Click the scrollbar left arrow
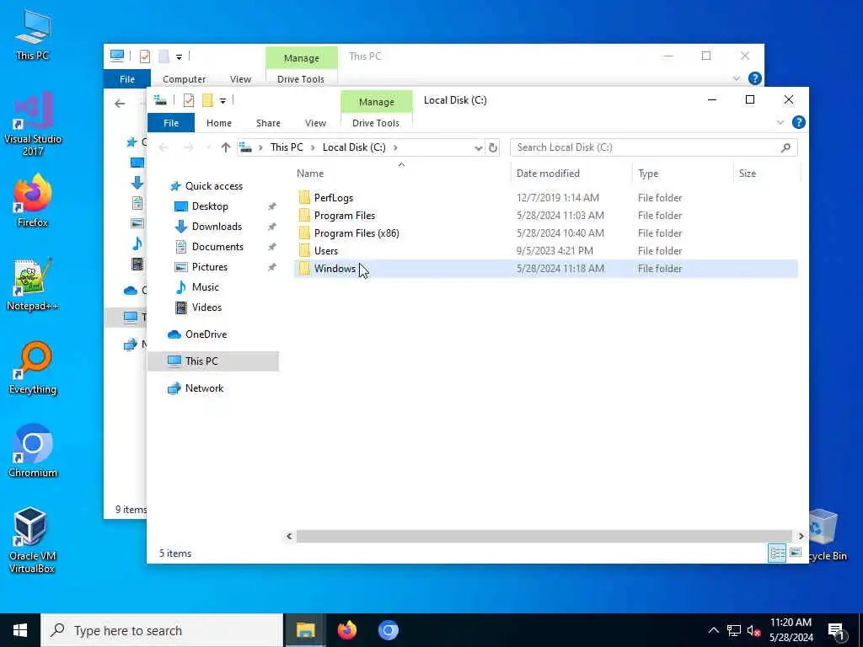This screenshot has width=863, height=647. [289, 536]
